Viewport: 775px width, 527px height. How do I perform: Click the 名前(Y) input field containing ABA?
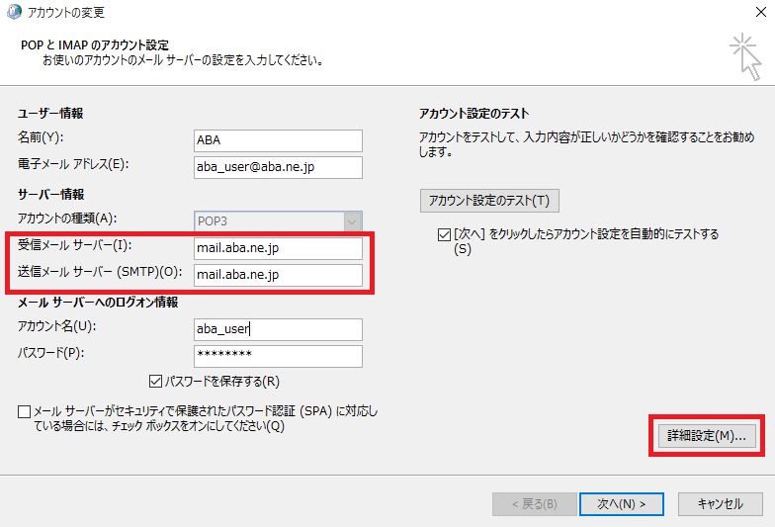[278, 140]
